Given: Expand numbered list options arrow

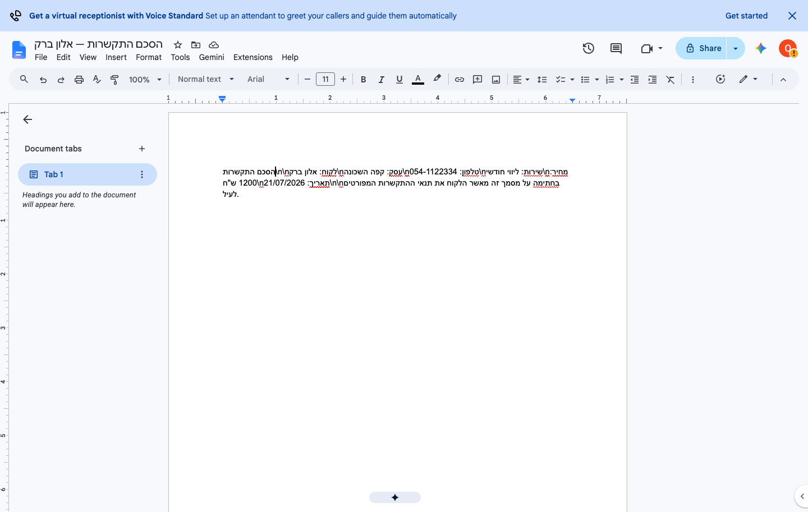Looking at the screenshot, I should pos(622,80).
